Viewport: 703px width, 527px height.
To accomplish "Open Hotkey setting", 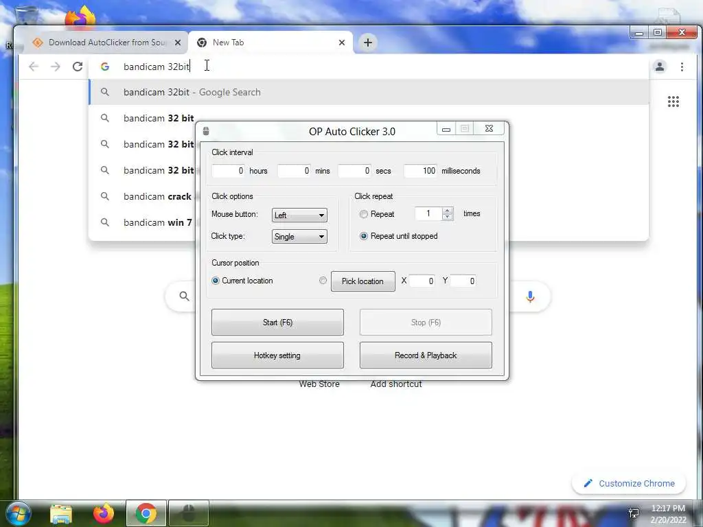I will (x=277, y=355).
